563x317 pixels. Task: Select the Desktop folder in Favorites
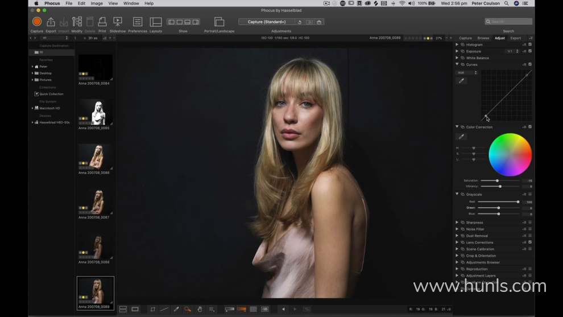[45, 73]
